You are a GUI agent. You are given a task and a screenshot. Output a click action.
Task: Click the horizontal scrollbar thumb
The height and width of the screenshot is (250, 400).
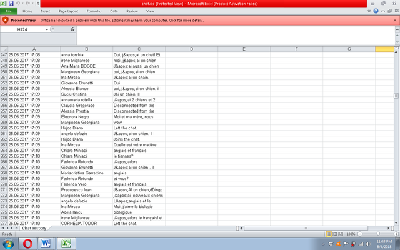click(x=306, y=228)
